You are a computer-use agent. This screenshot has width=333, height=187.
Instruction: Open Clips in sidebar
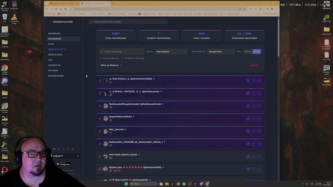[x=51, y=44]
